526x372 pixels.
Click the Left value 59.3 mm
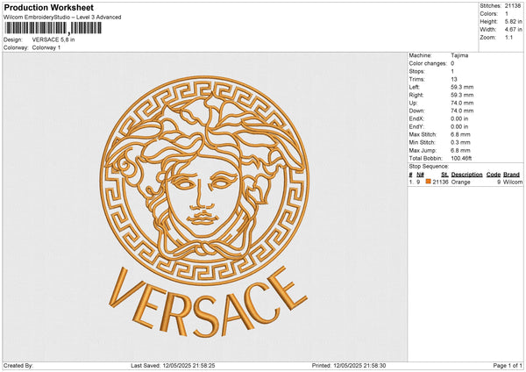pos(462,87)
